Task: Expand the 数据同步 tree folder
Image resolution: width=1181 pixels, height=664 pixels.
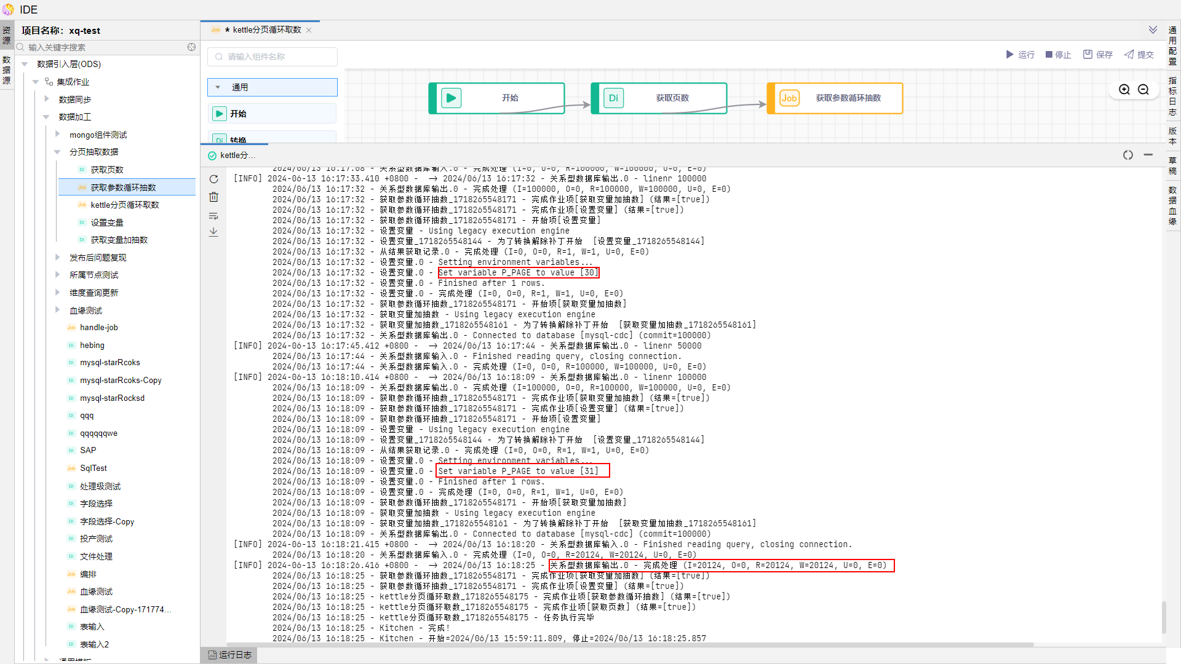Action: tap(47, 99)
